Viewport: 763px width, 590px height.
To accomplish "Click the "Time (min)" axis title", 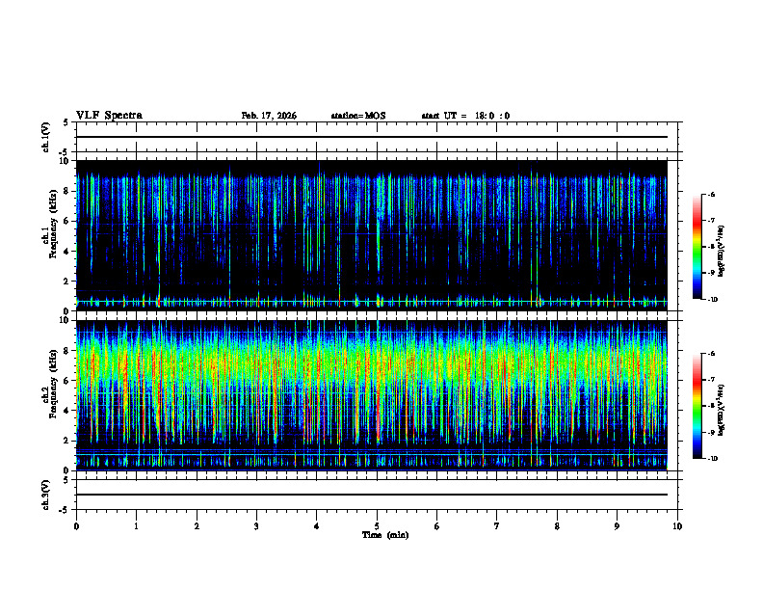I will (x=385, y=535).
